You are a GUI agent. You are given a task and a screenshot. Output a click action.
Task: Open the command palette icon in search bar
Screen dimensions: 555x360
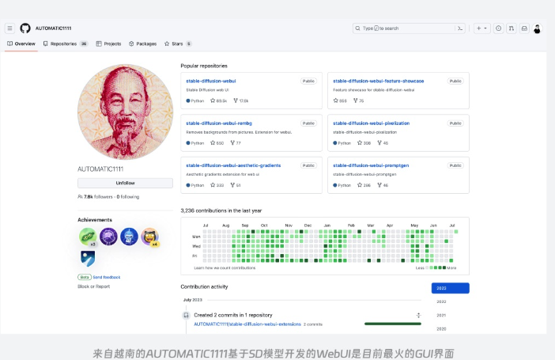click(x=460, y=28)
